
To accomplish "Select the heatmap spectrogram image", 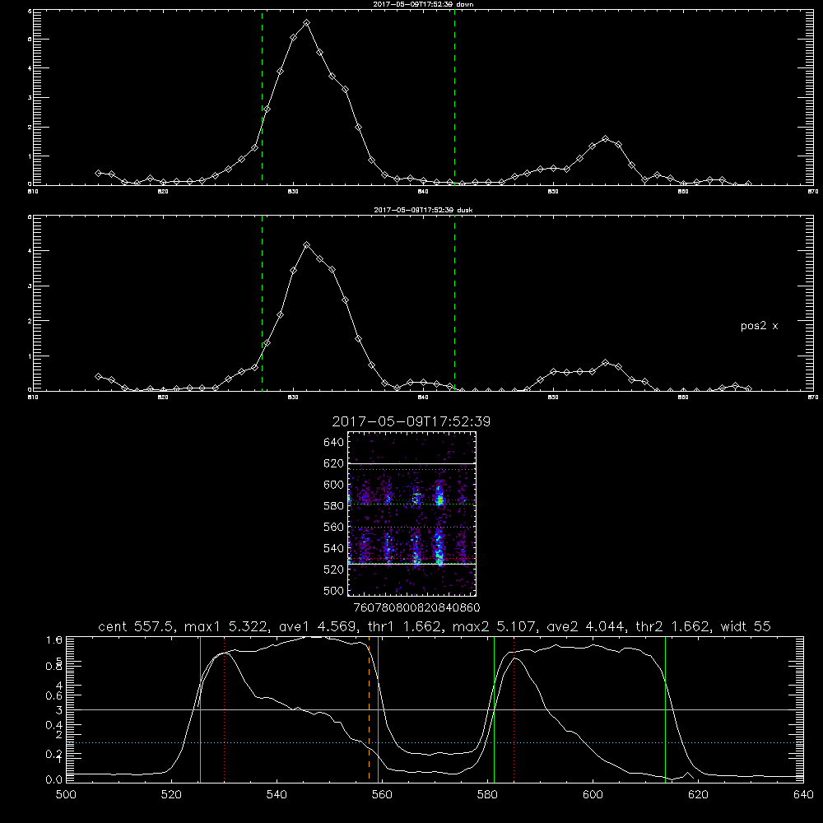I will pyautogui.click(x=411, y=514).
